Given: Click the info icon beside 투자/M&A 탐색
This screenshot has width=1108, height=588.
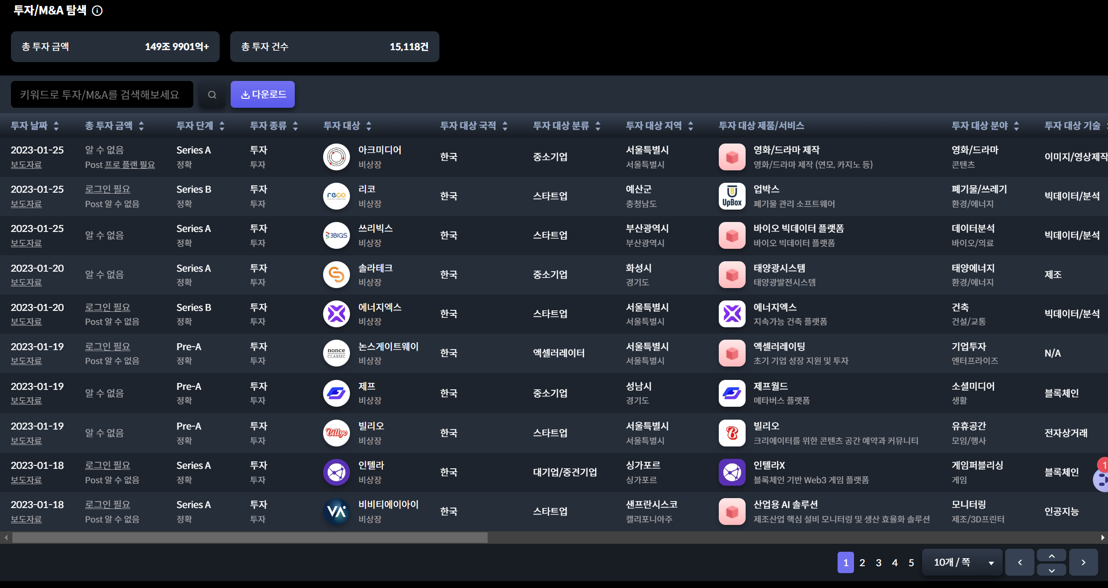Looking at the screenshot, I should [97, 10].
